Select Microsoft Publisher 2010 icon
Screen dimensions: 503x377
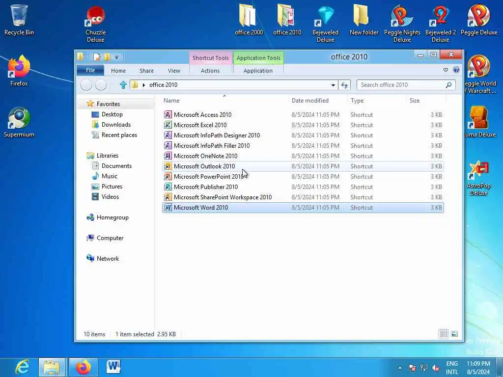pos(168,187)
